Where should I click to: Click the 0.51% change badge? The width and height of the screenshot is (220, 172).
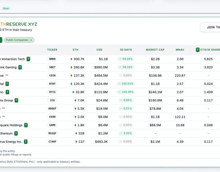(126, 109)
